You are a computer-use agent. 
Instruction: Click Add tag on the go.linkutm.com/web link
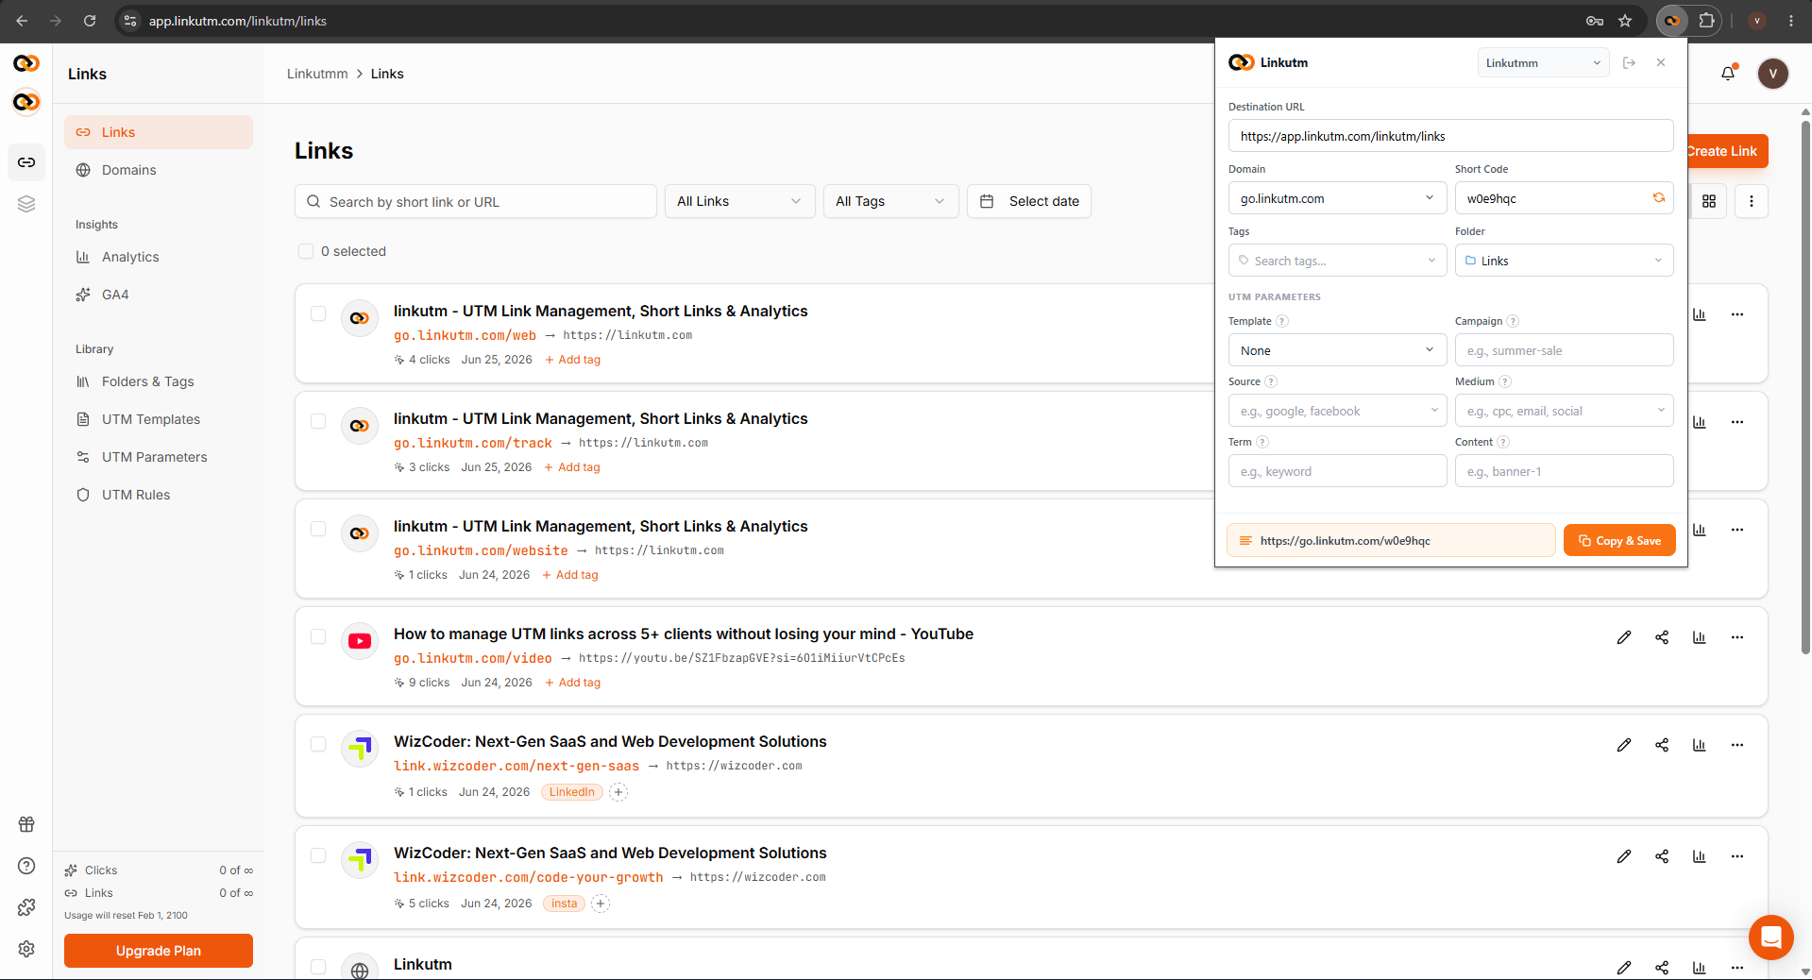click(x=573, y=360)
